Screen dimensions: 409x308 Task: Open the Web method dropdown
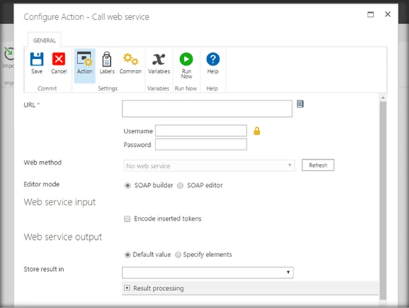pyautogui.click(x=209, y=165)
